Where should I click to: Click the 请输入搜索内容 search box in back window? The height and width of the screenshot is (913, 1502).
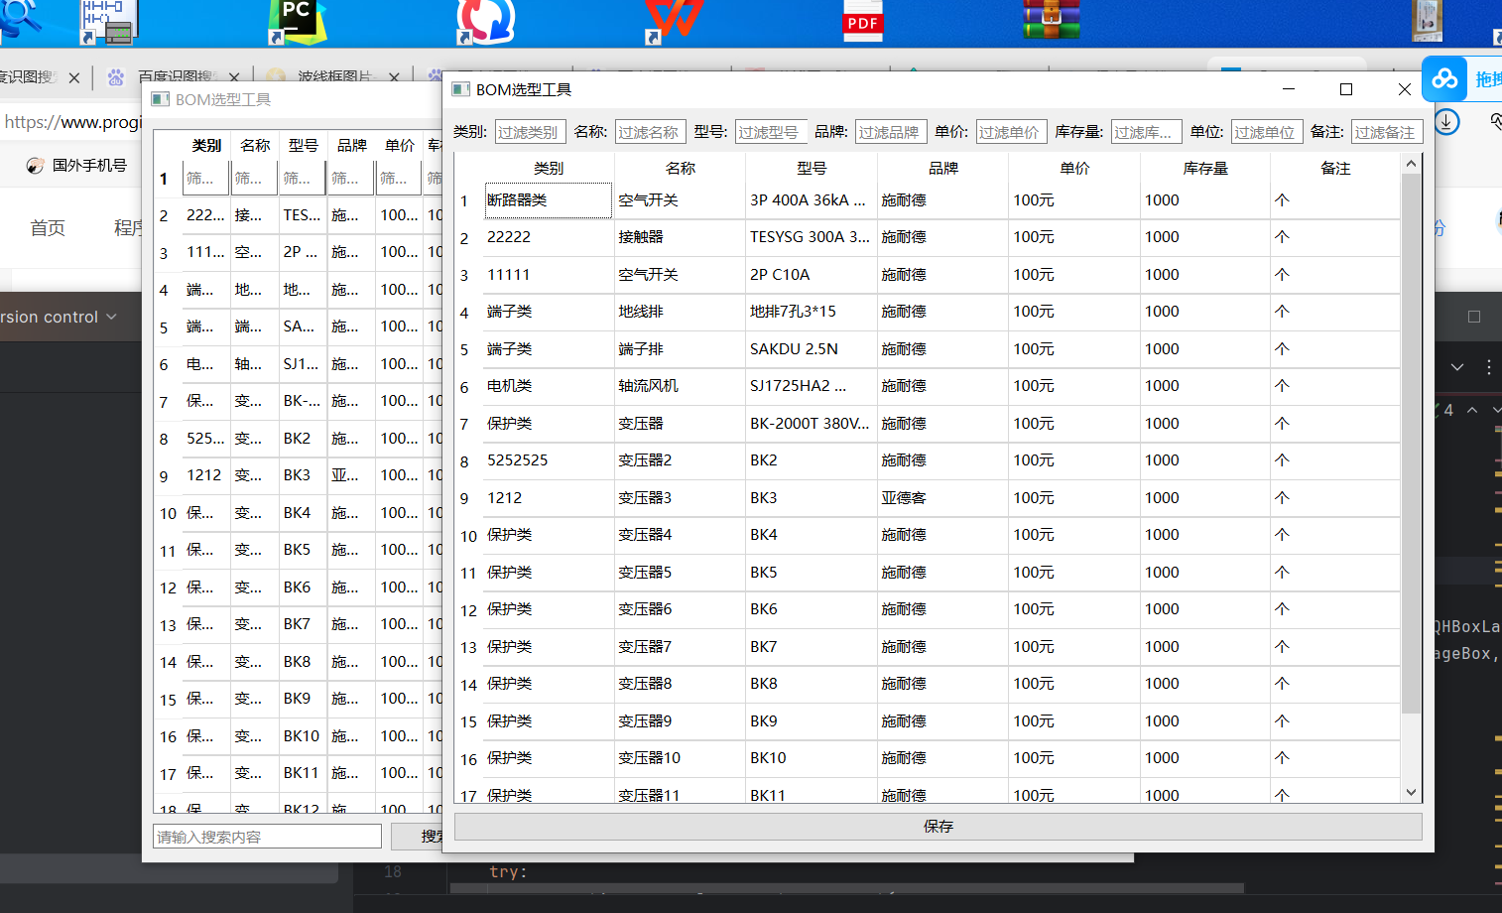tap(267, 837)
